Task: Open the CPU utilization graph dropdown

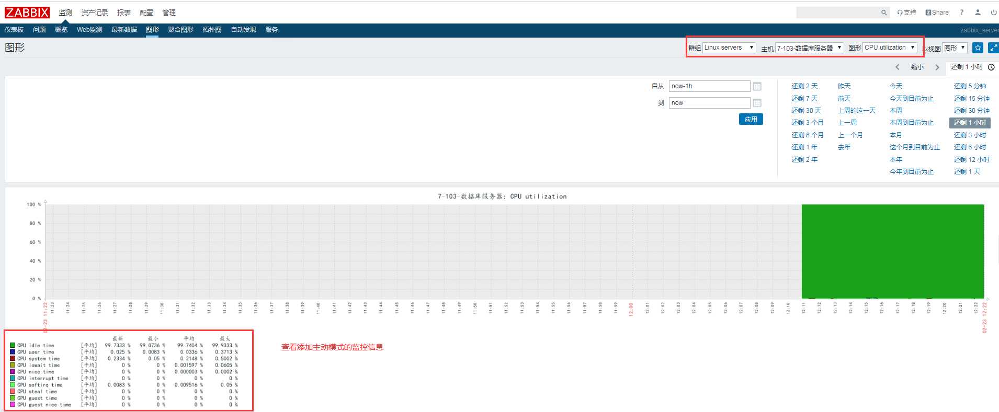Action: 890,48
